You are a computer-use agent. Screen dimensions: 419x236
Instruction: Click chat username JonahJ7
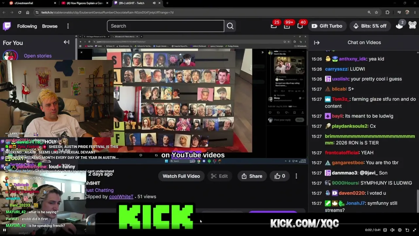click(355, 203)
